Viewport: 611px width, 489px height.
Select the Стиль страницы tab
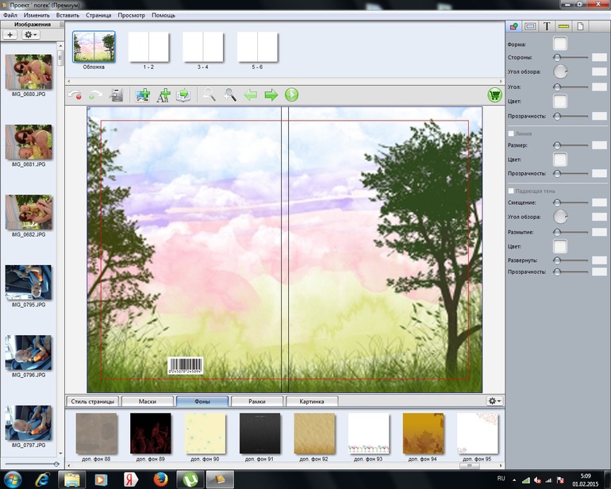coord(92,402)
